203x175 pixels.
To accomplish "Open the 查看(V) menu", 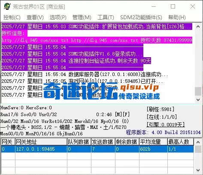I will 35,17.
